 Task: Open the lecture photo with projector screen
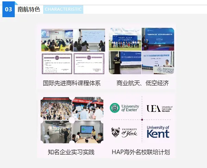(89, 40)
